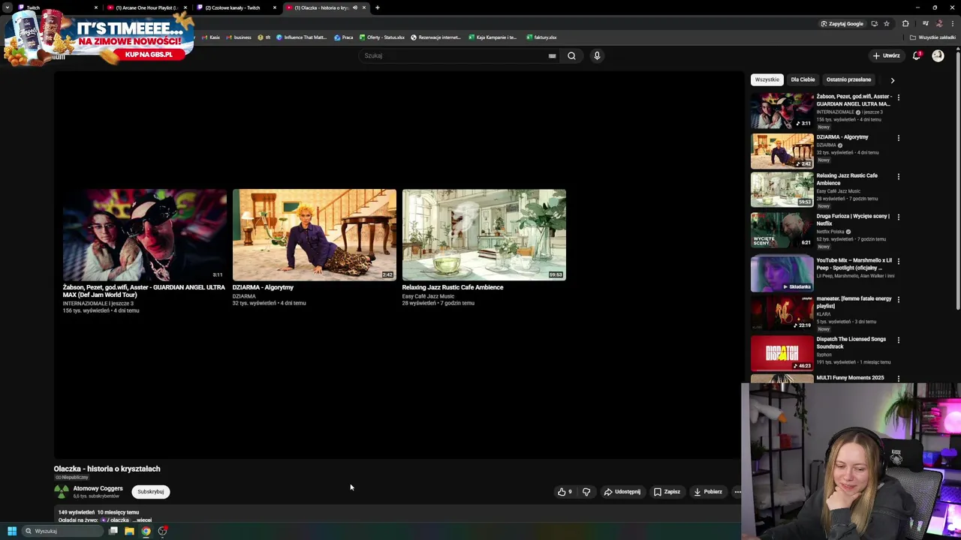Screen dimensions: 961x540
Task: Open options menu for Żabson GUARDIAN ANGEL sidebar video
Action: tap(898, 97)
